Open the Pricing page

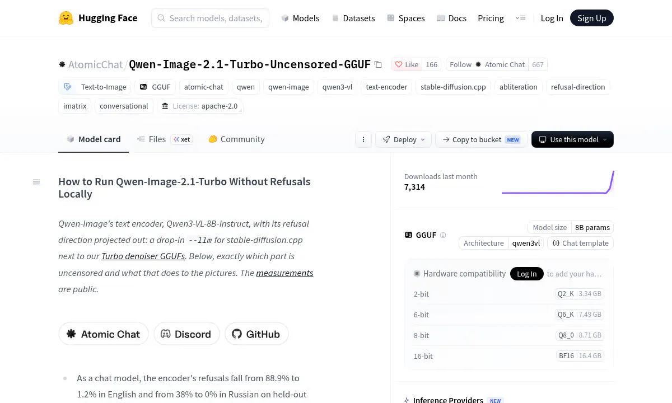(491, 18)
